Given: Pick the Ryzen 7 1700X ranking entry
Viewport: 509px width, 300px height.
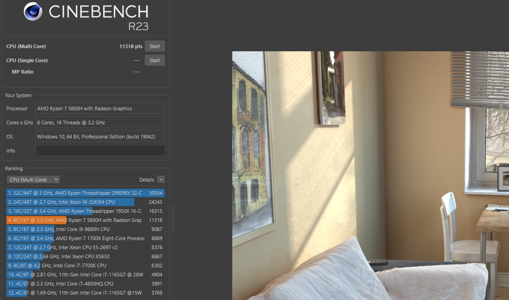Looking at the screenshot, I should [85, 238].
